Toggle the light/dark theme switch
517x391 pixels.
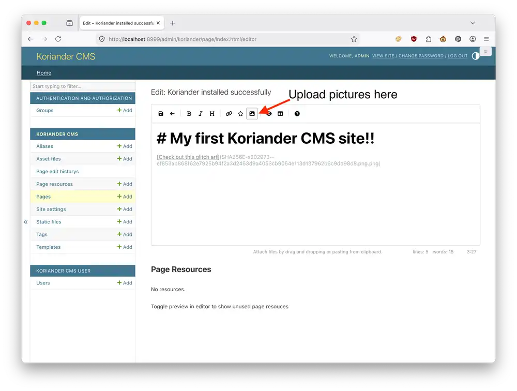[476, 56]
